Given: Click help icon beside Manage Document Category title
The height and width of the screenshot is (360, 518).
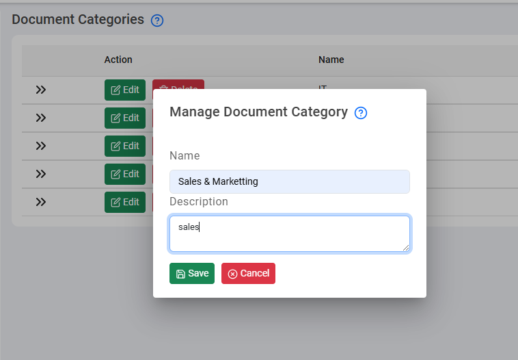Looking at the screenshot, I should point(361,113).
